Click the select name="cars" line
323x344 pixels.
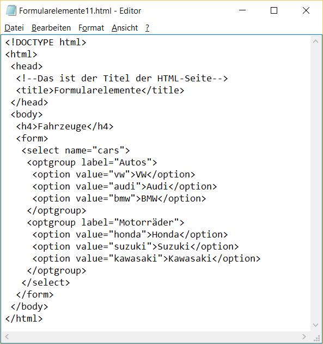[x=76, y=151]
